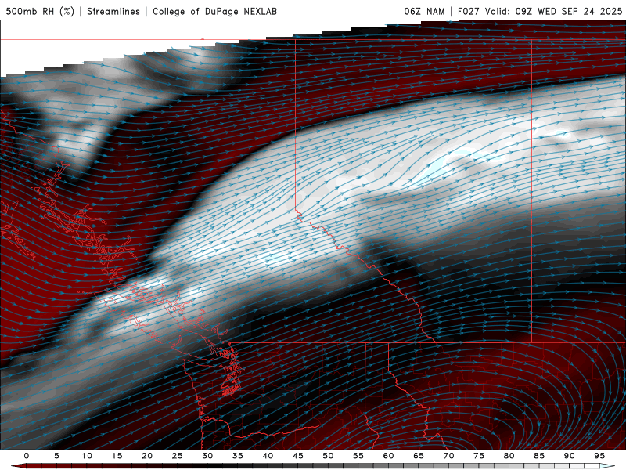This screenshot has width=626, height=470.
Task: Click the "0" label on color scale
Action: (27, 456)
